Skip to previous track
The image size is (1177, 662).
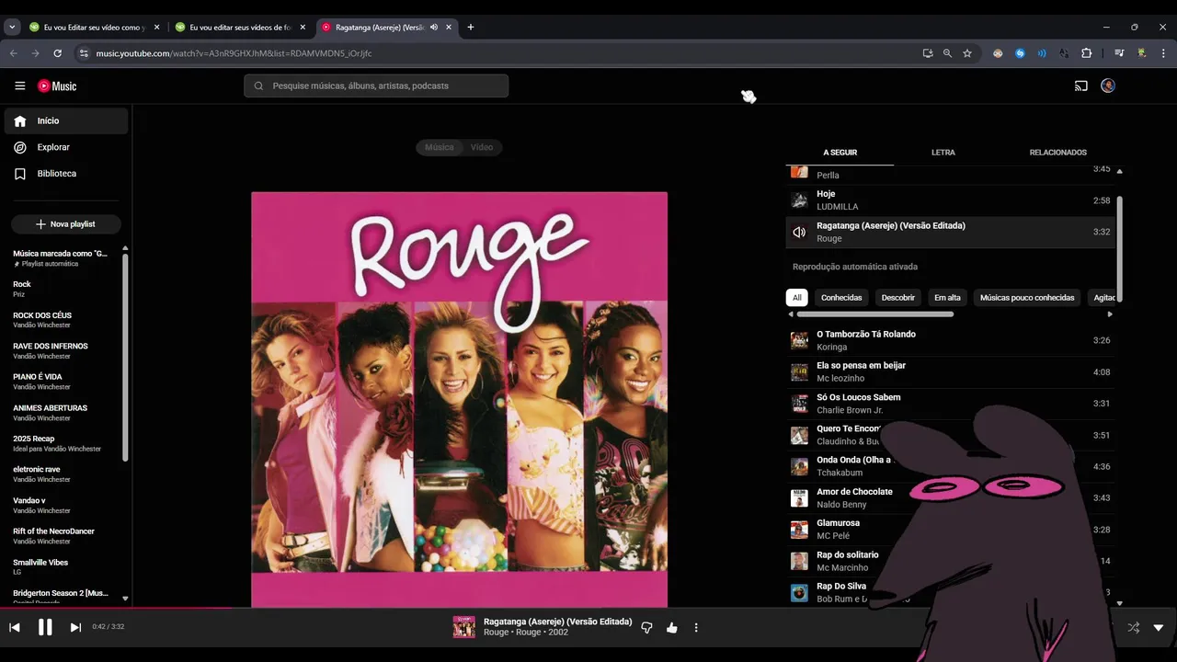[15, 628]
